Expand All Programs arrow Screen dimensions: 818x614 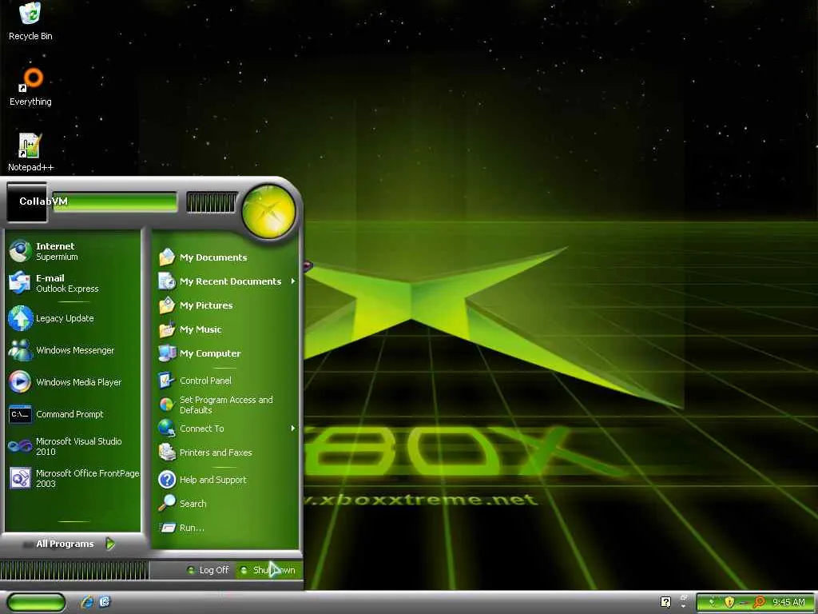pos(110,544)
